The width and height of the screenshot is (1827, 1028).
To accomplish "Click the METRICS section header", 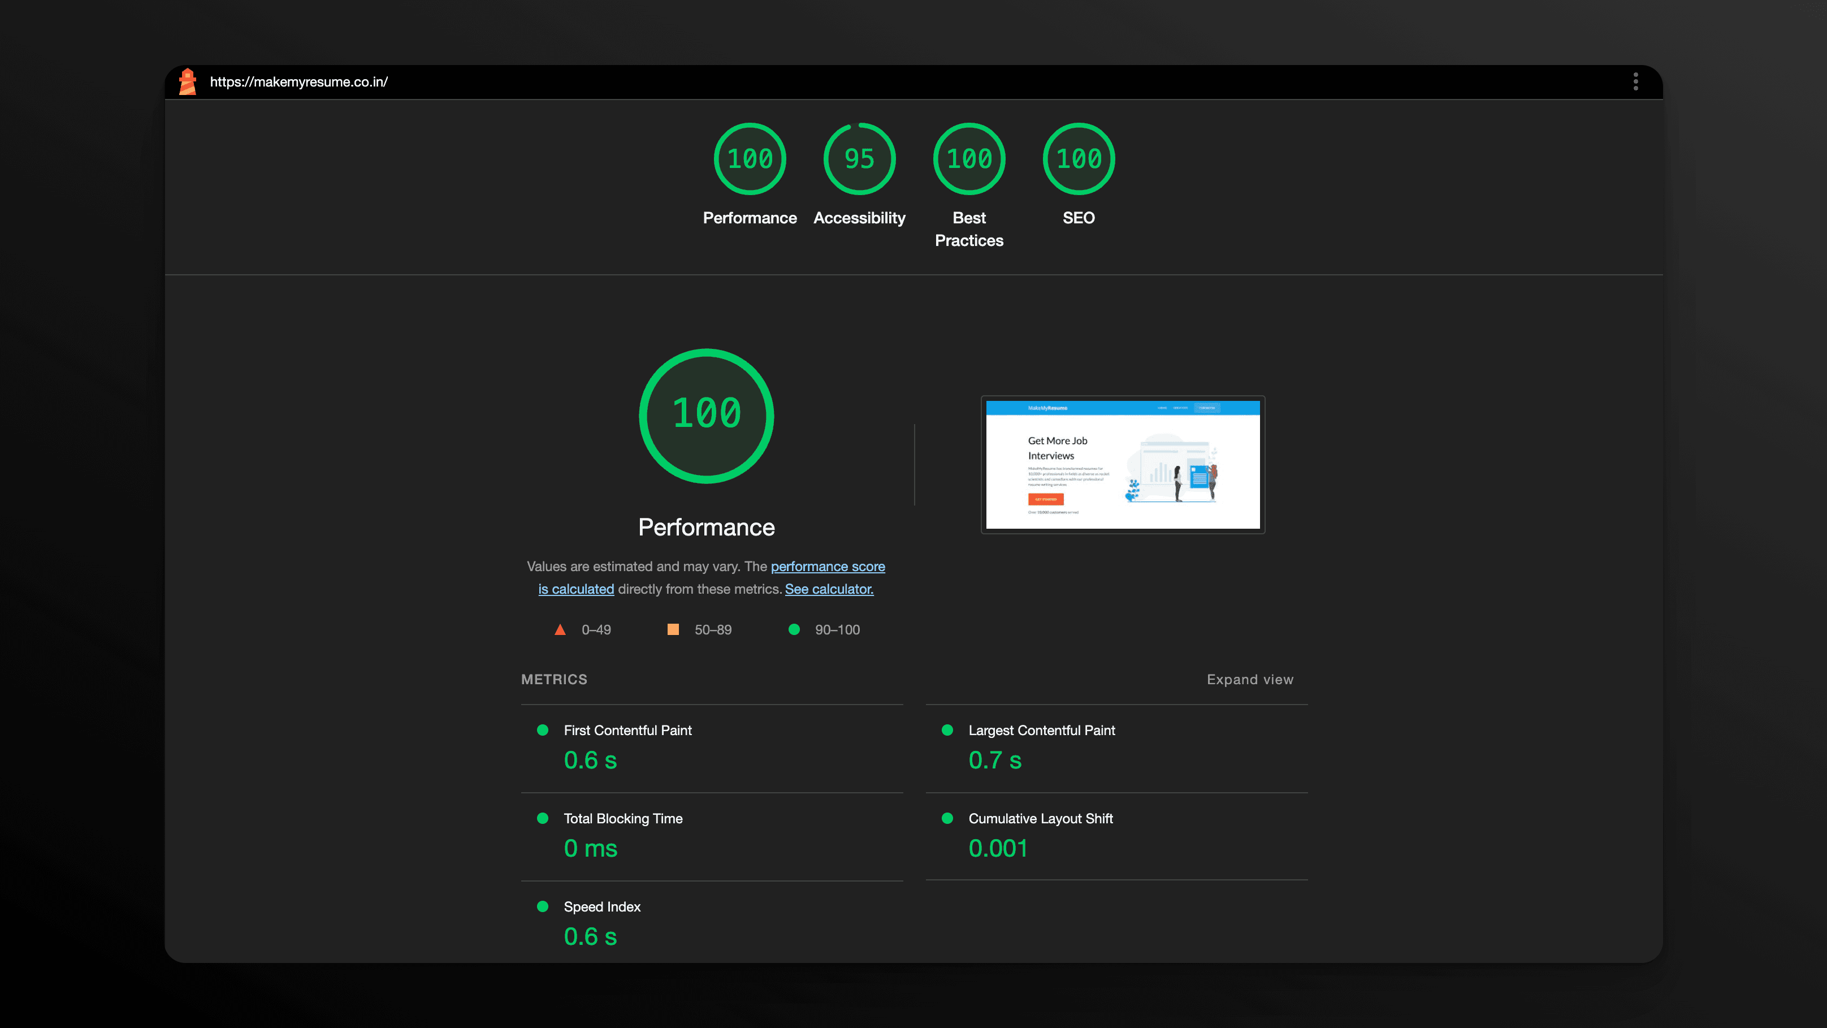I will [554, 679].
